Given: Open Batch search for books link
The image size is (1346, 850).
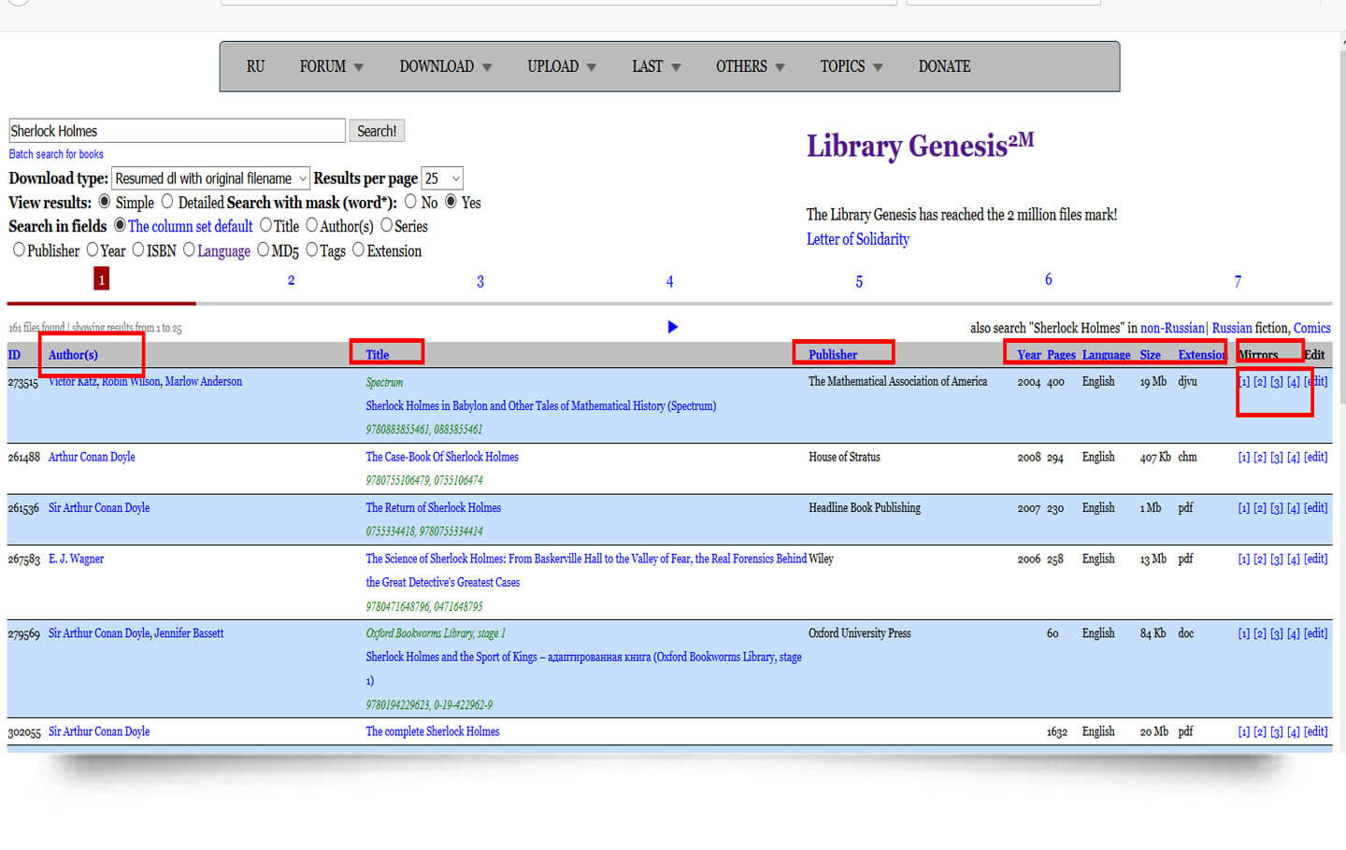Looking at the screenshot, I should 56,154.
